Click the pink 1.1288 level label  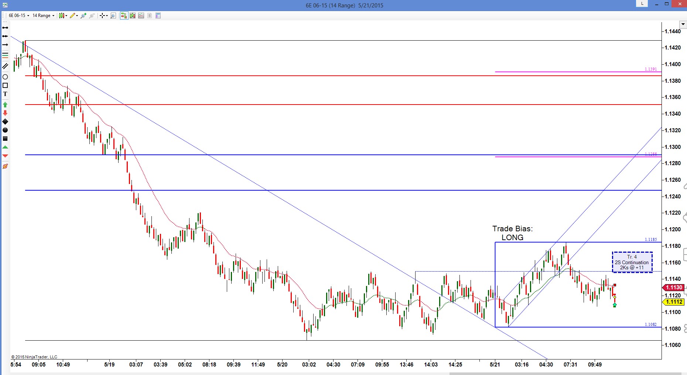[651, 154]
